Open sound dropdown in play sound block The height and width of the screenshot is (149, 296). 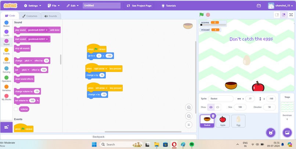[x=37, y=30]
